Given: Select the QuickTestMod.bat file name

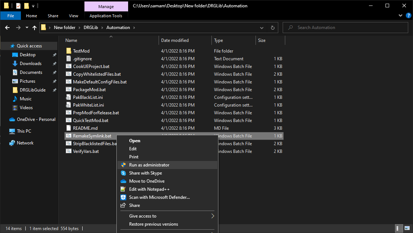Looking at the screenshot, I should click(91, 121).
